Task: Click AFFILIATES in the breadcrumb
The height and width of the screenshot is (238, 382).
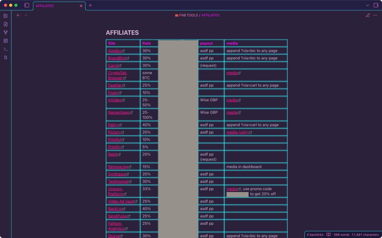Action: point(210,15)
